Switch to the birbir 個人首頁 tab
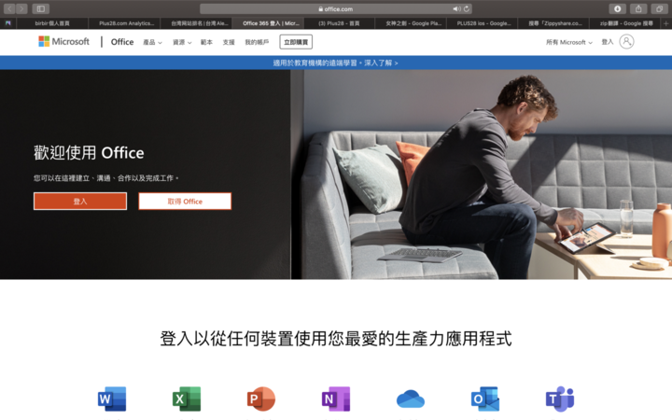The height and width of the screenshot is (420, 672). [52, 23]
